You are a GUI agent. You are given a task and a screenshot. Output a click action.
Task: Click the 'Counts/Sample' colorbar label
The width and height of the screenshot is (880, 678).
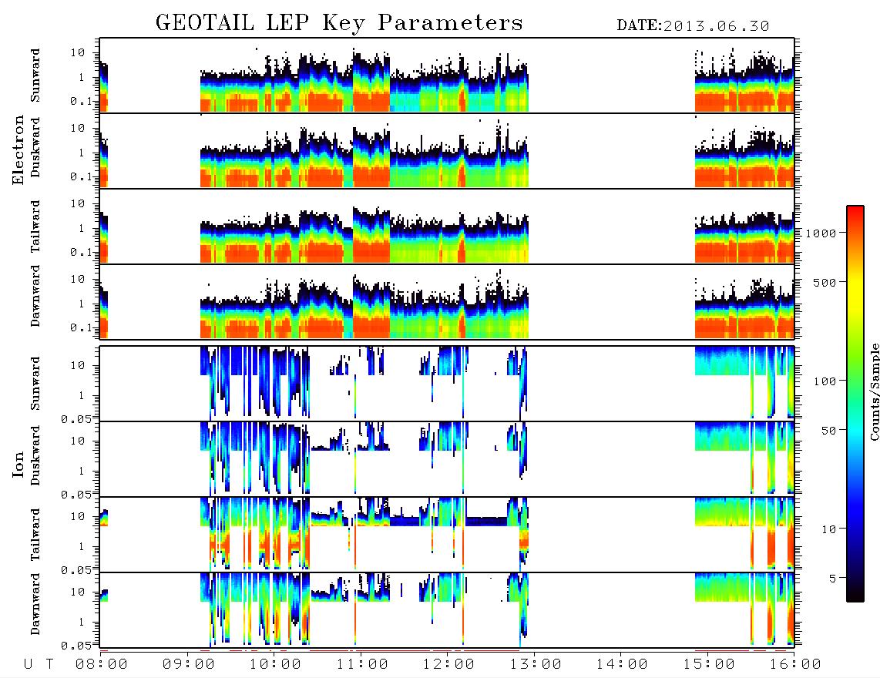pyautogui.click(x=874, y=392)
